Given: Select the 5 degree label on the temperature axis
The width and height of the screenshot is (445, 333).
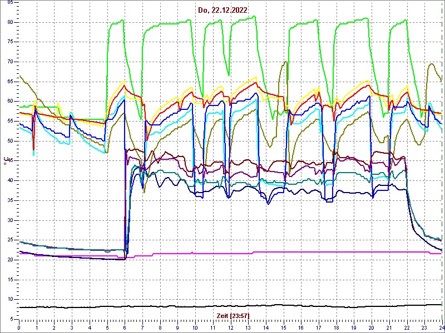Looking at the screenshot, I should pos(11,319).
